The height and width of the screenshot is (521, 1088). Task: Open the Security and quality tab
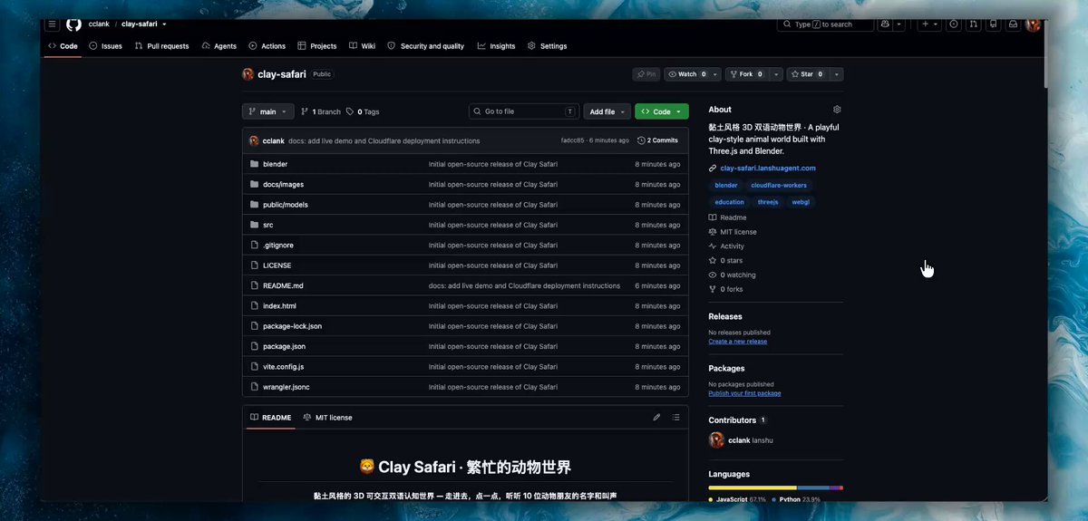click(425, 46)
